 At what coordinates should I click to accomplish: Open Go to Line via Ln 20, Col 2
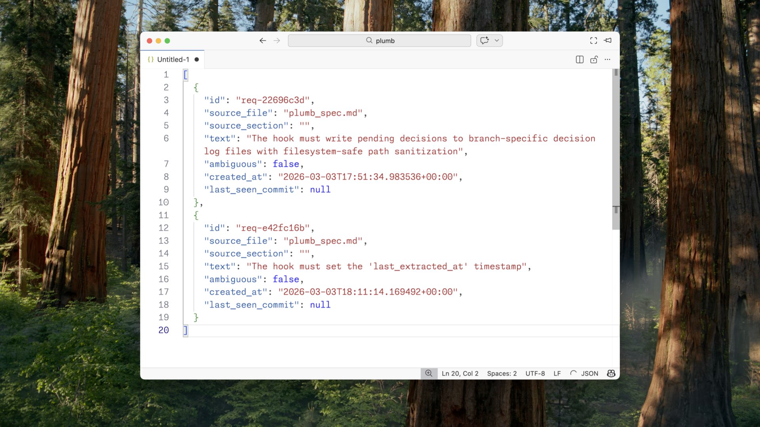point(460,373)
